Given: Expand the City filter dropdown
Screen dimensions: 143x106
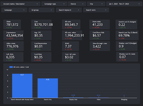Looking at the screenshot, I should (x=96, y=4).
